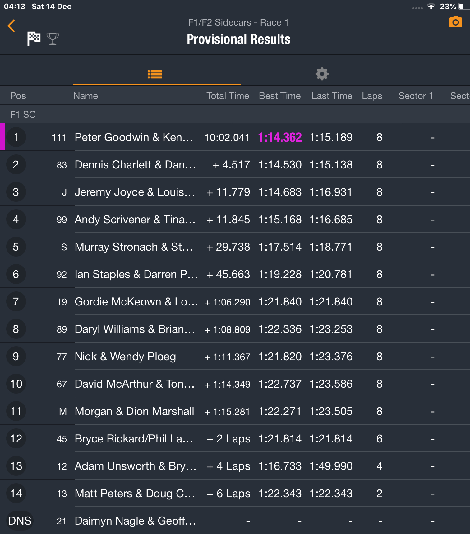Tap the orange back arrow
The image size is (470, 534).
click(12, 26)
